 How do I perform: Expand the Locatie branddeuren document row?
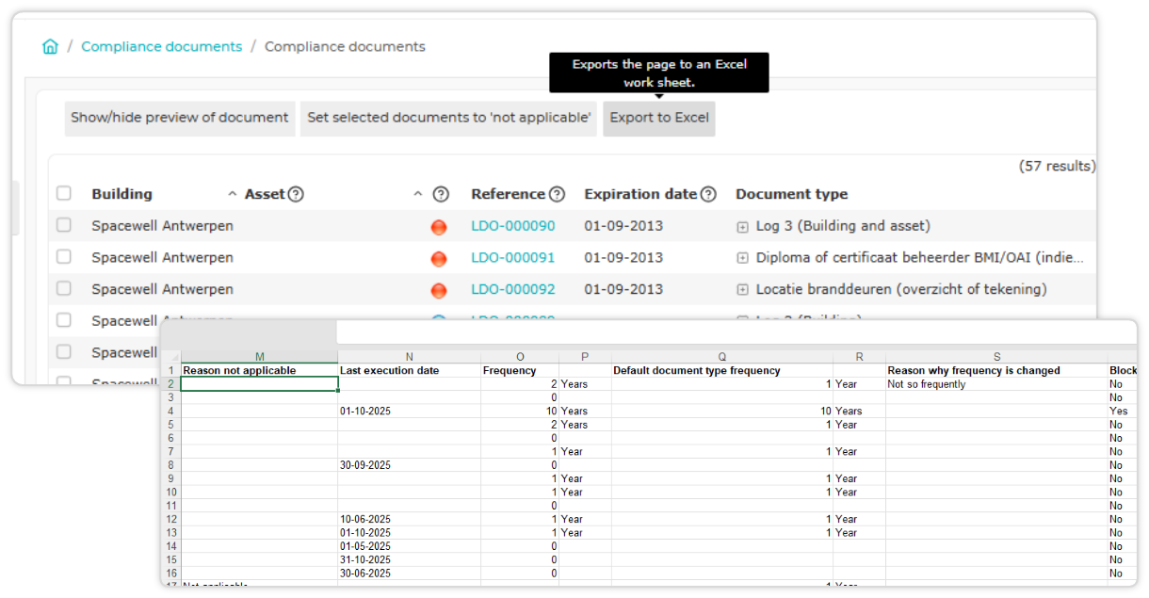[x=742, y=290]
